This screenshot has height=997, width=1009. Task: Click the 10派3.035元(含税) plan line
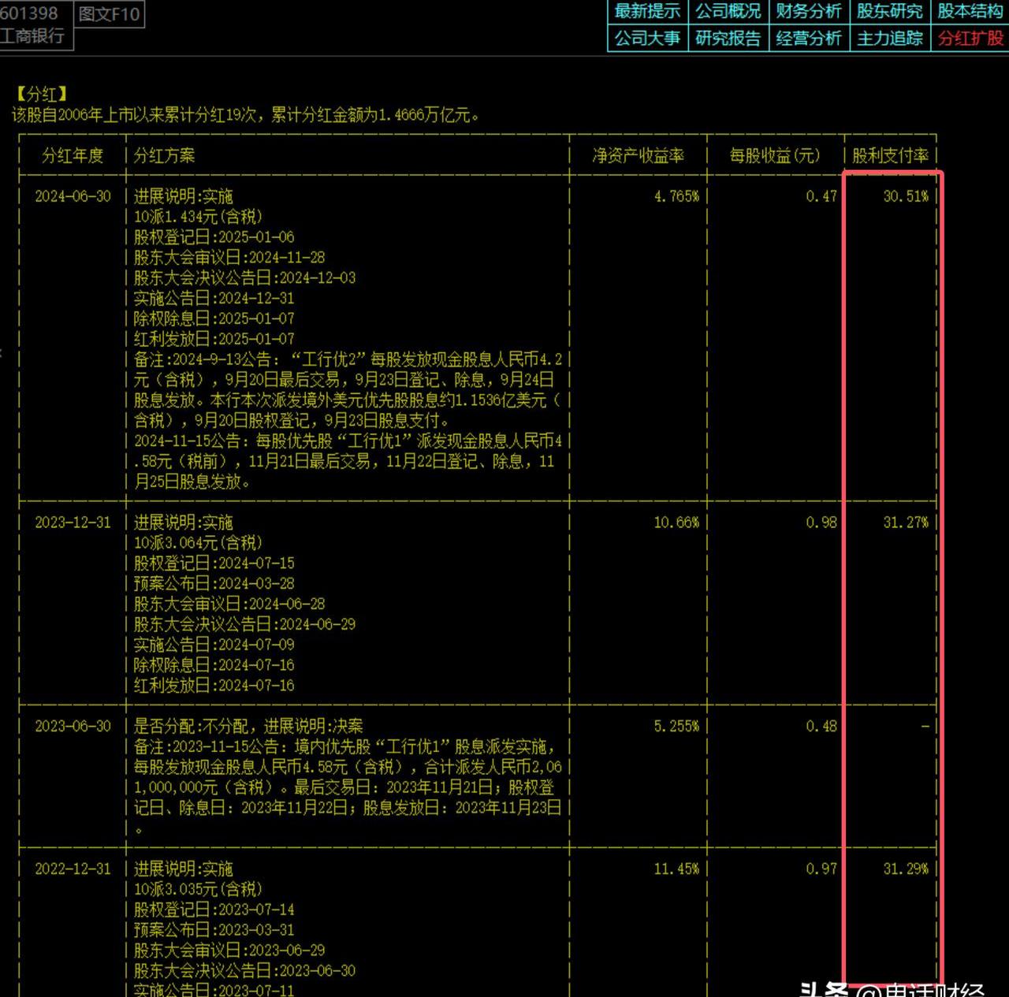[198, 889]
